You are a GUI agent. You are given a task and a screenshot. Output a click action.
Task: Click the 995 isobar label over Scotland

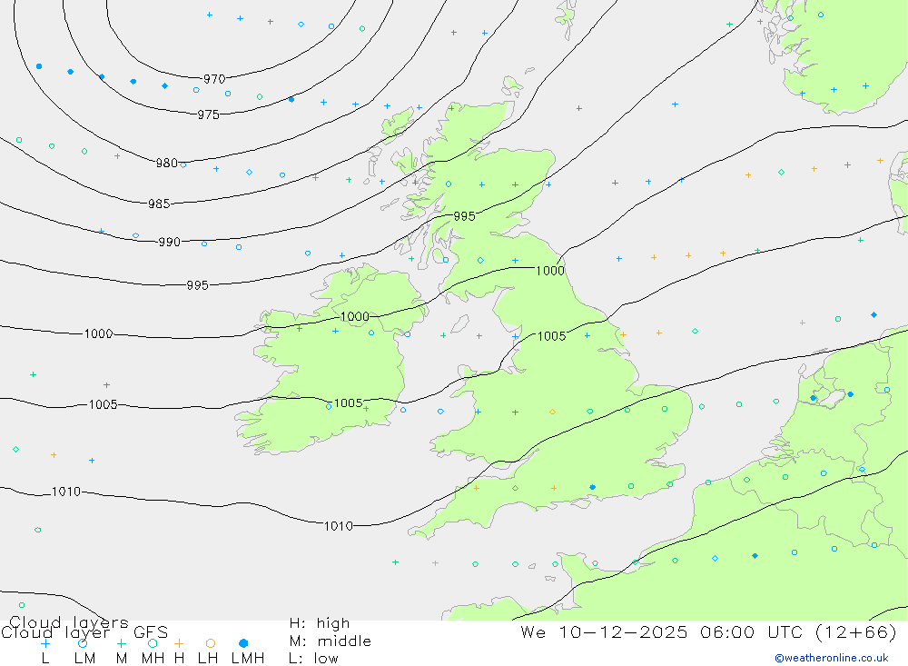[464, 216]
